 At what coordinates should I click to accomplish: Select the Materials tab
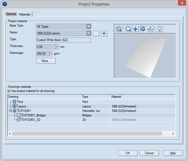(25, 14)
